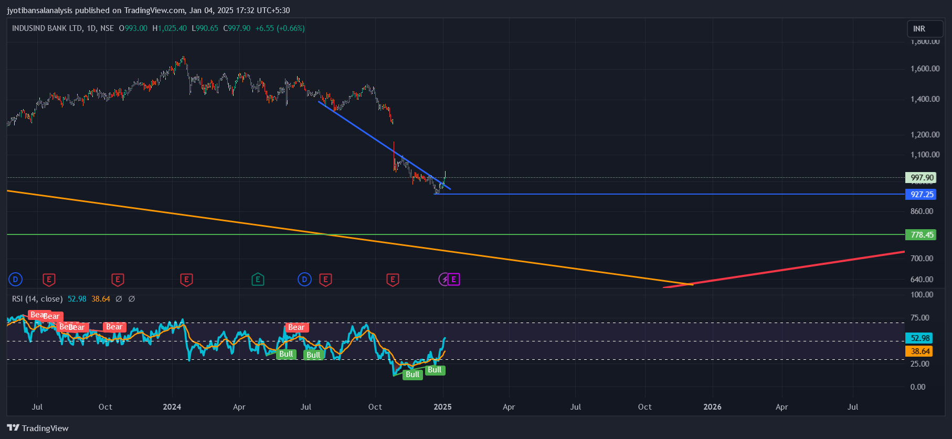Click the open value O993.00
Viewport: 952px width, 439px height.
[x=133, y=28]
